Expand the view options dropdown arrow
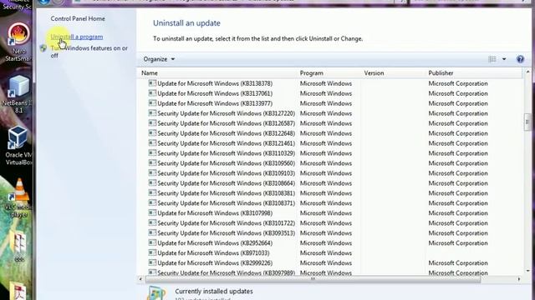 coord(504,59)
